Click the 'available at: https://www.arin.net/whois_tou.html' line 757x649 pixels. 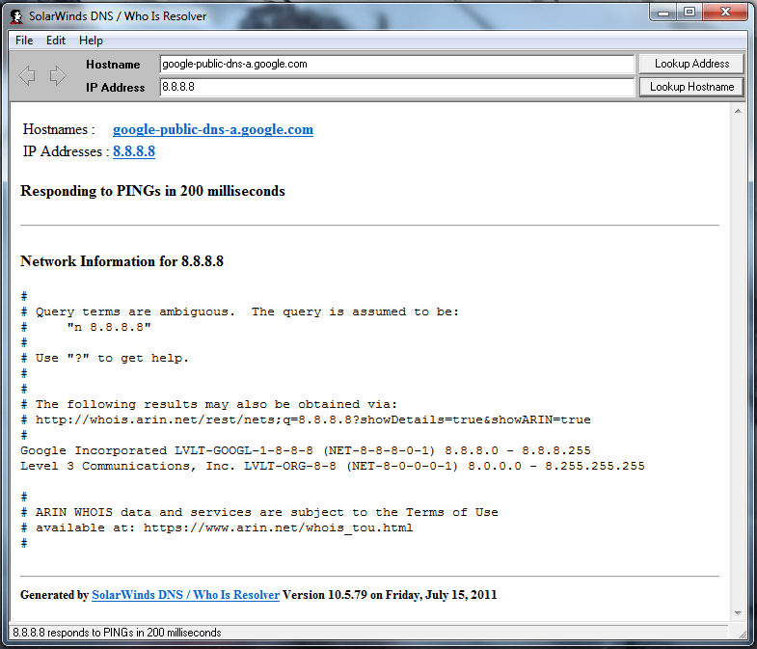pos(217,527)
